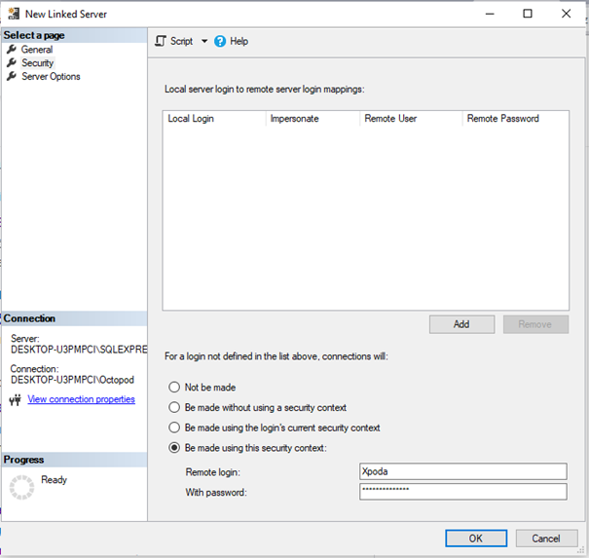The image size is (589, 558).
Task: Open View connection properties link
Action: [81, 399]
